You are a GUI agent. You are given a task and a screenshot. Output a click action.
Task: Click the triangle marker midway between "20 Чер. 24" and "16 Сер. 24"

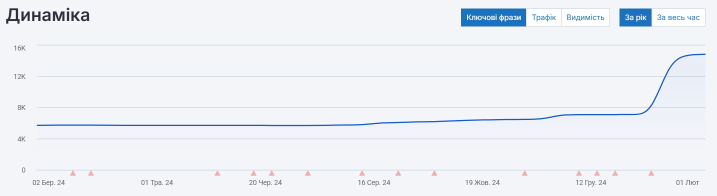click(x=308, y=173)
